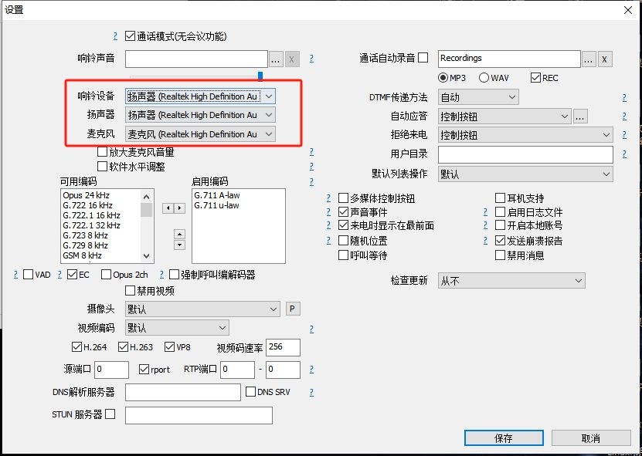Expand the 扬声器 device dropdown
This screenshot has width=642, height=456.
200,115
